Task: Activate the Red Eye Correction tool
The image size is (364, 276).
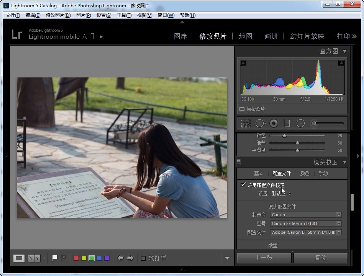Action: [x=274, y=123]
